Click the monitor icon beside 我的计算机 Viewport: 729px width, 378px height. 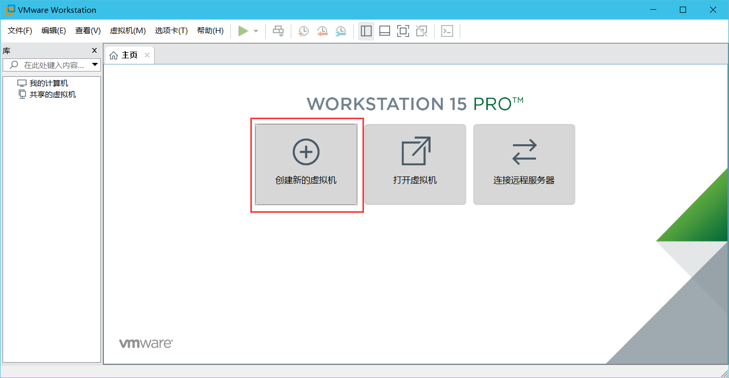click(22, 83)
